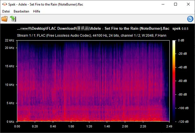Click the file path text above the spectrogram
195x133 pixels.
coord(93,29)
